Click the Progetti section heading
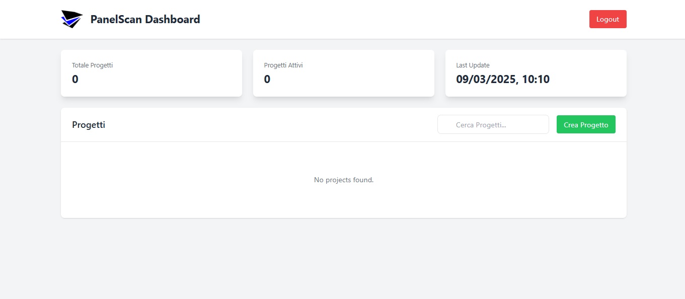Image resolution: width=685 pixels, height=299 pixels. pyautogui.click(x=89, y=125)
